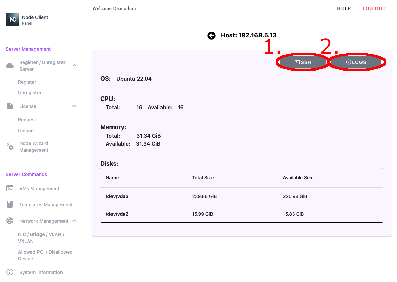The image size is (397, 282).
Task: Open the LOGS button
Action: [356, 62]
